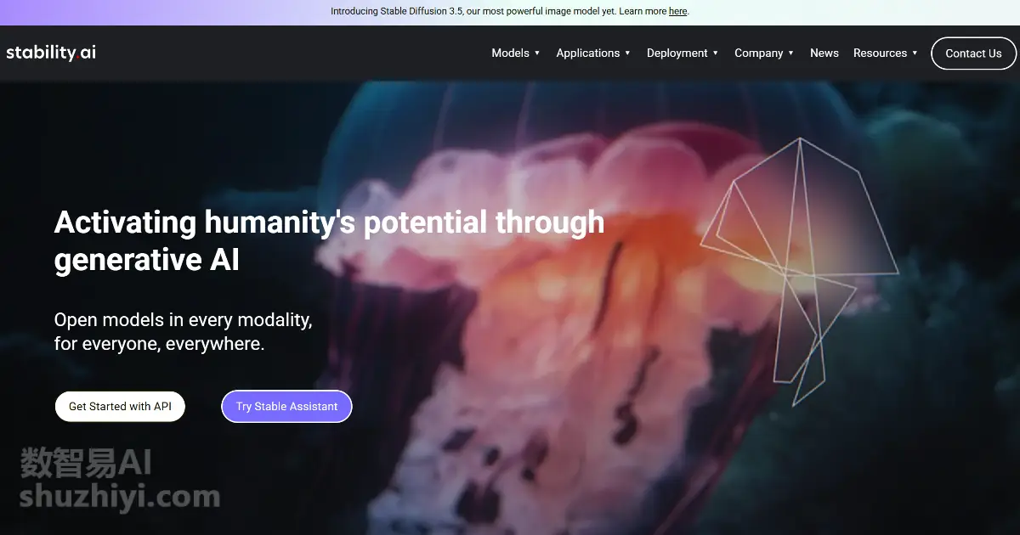Screen dimensions: 1020x535
Task: Click Get Started with API button
Action: pyautogui.click(x=120, y=406)
